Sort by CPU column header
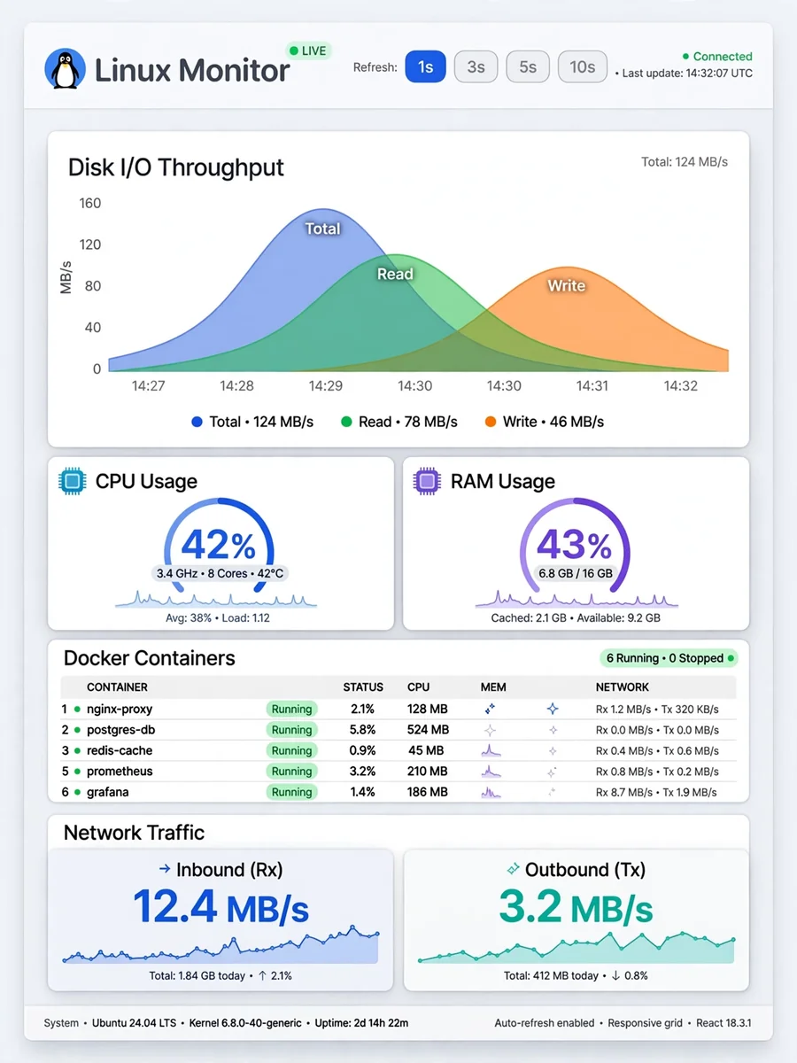 click(x=418, y=687)
